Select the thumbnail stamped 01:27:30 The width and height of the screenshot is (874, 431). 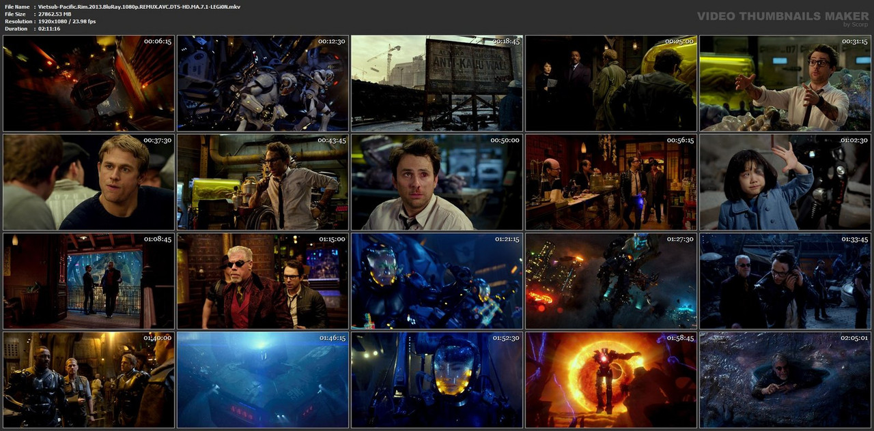pos(611,281)
